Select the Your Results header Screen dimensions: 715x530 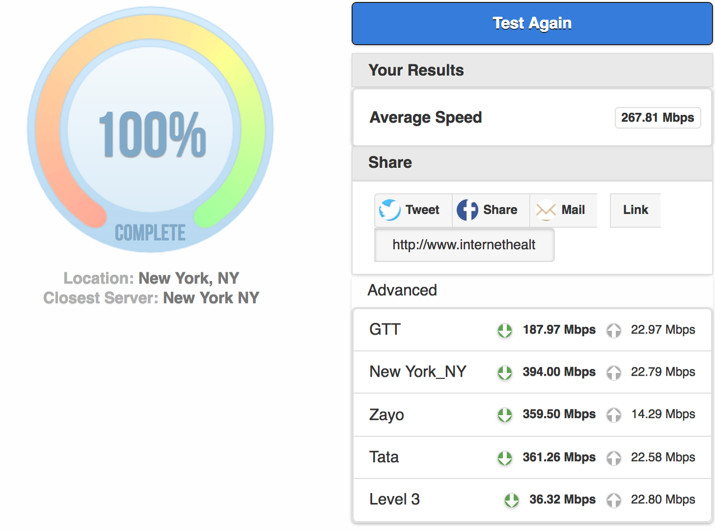point(416,70)
